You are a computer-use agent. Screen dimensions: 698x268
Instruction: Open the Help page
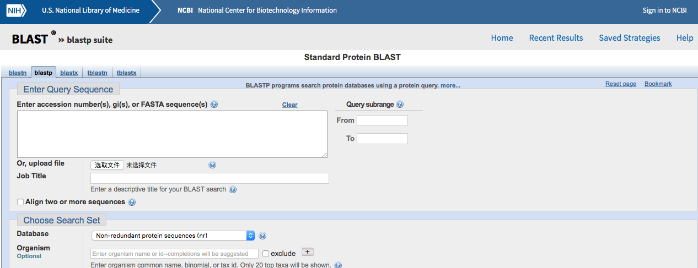[685, 38]
